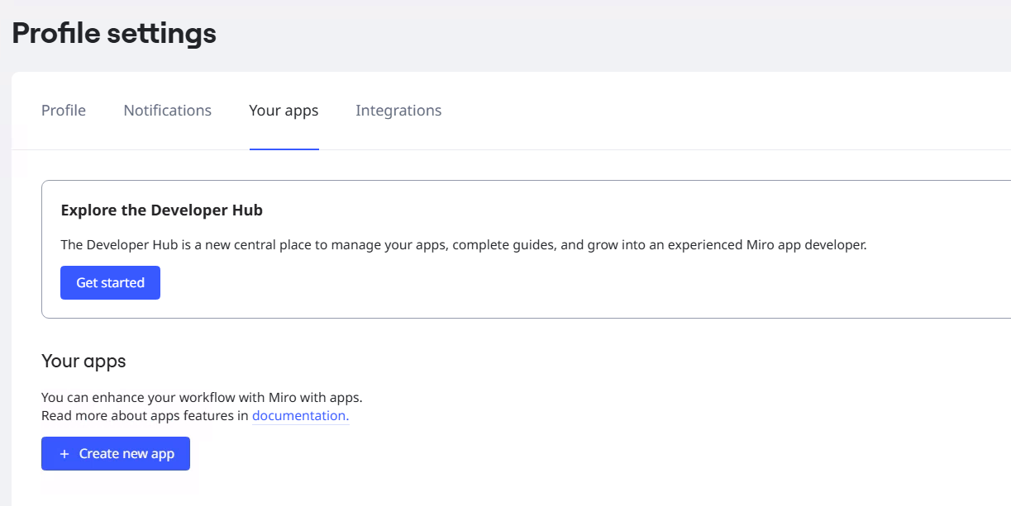Click the 'new central place' banner text

(262, 245)
